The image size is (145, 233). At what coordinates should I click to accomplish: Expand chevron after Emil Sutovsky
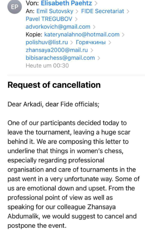coord(77,12)
